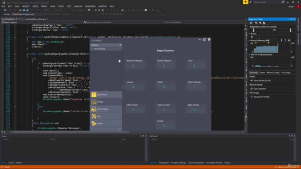Open İşler wrench item in Ana Menü

pos(106,116)
